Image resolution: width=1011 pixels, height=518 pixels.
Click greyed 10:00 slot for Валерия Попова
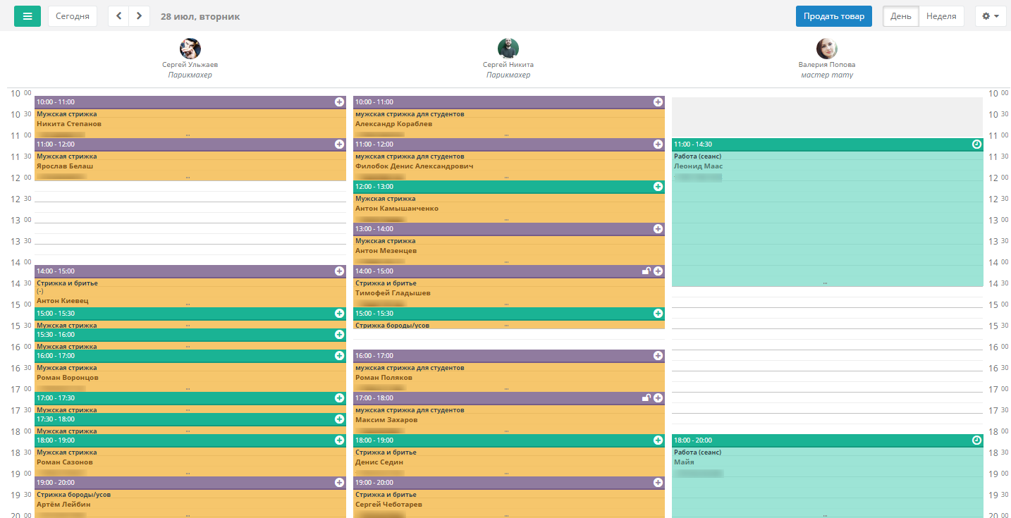pos(827,116)
